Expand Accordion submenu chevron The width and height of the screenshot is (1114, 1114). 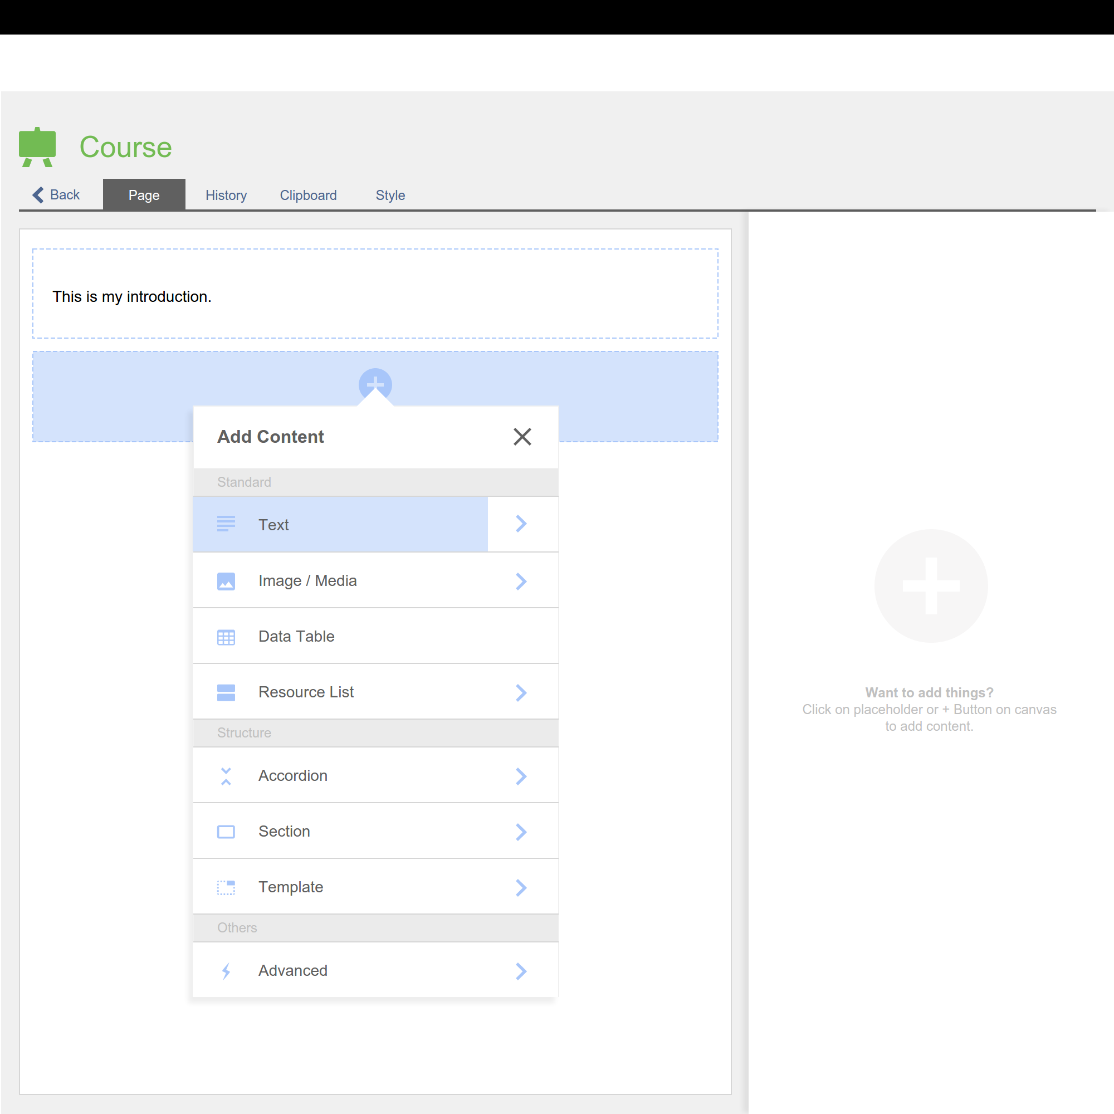521,776
